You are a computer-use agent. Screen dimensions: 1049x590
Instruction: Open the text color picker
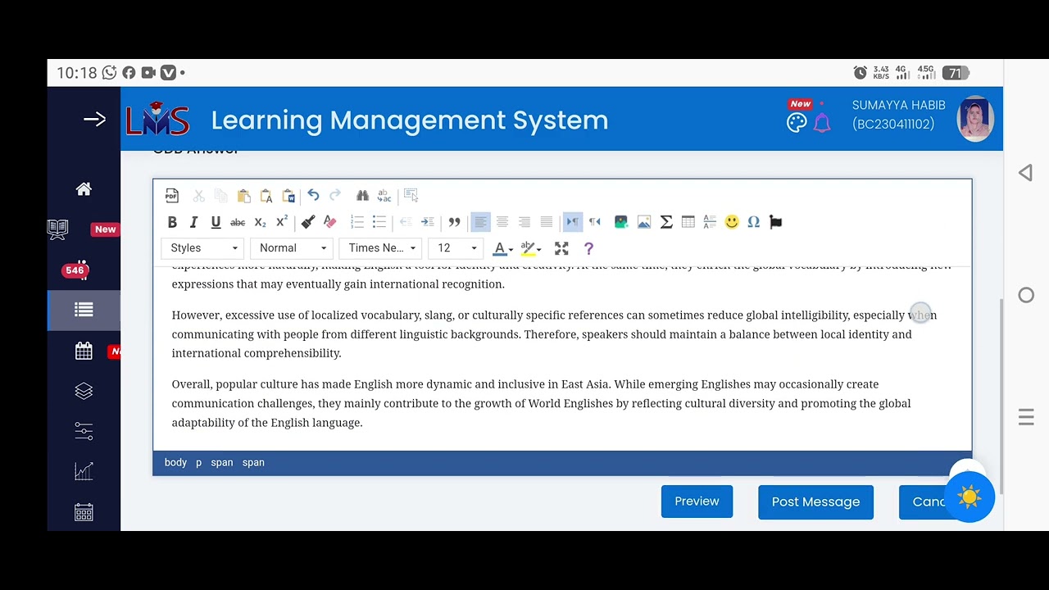[502, 248]
